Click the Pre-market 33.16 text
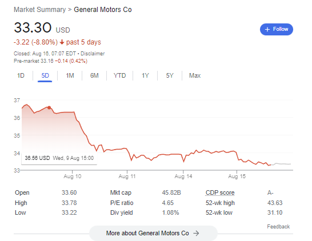The height and width of the screenshot is (241, 312). pyautogui.click(x=34, y=61)
